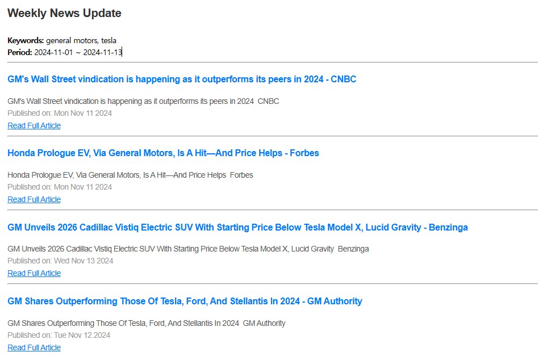Image resolution: width=538 pixels, height=356 pixels.
Task: Click Read Full Article for GM Authority story
Action: [x=34, y=347]
